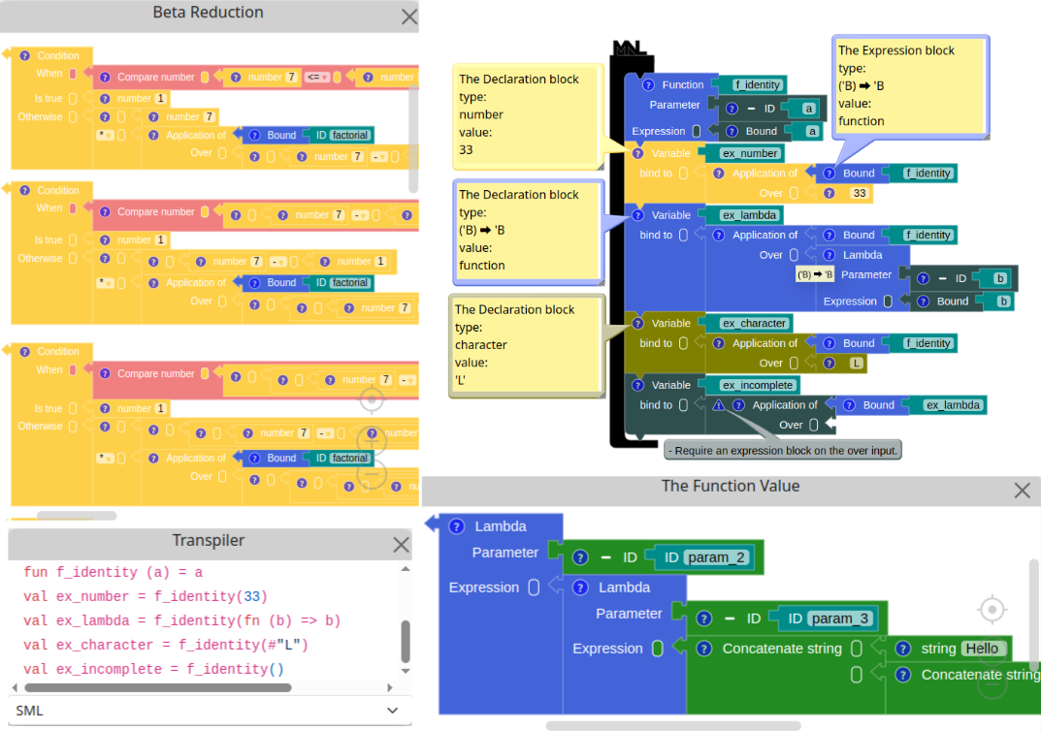Image resolution: width=1041 pixels, height=731 pixels.
Task: Click help icon on the ex_lambda Variable block
Action: coord(636,215)
